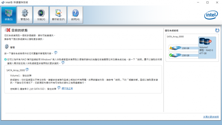
Task: Open 本頁的更多說明 more help link
Action: (x=211, y=117)
